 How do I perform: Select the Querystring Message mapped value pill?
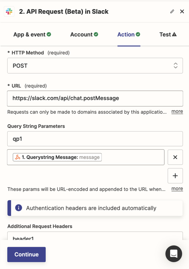tap(57, 157)
